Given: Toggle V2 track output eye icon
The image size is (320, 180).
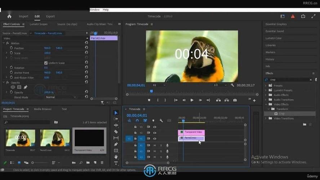Looking at the screenshot, I should (155, 133).
